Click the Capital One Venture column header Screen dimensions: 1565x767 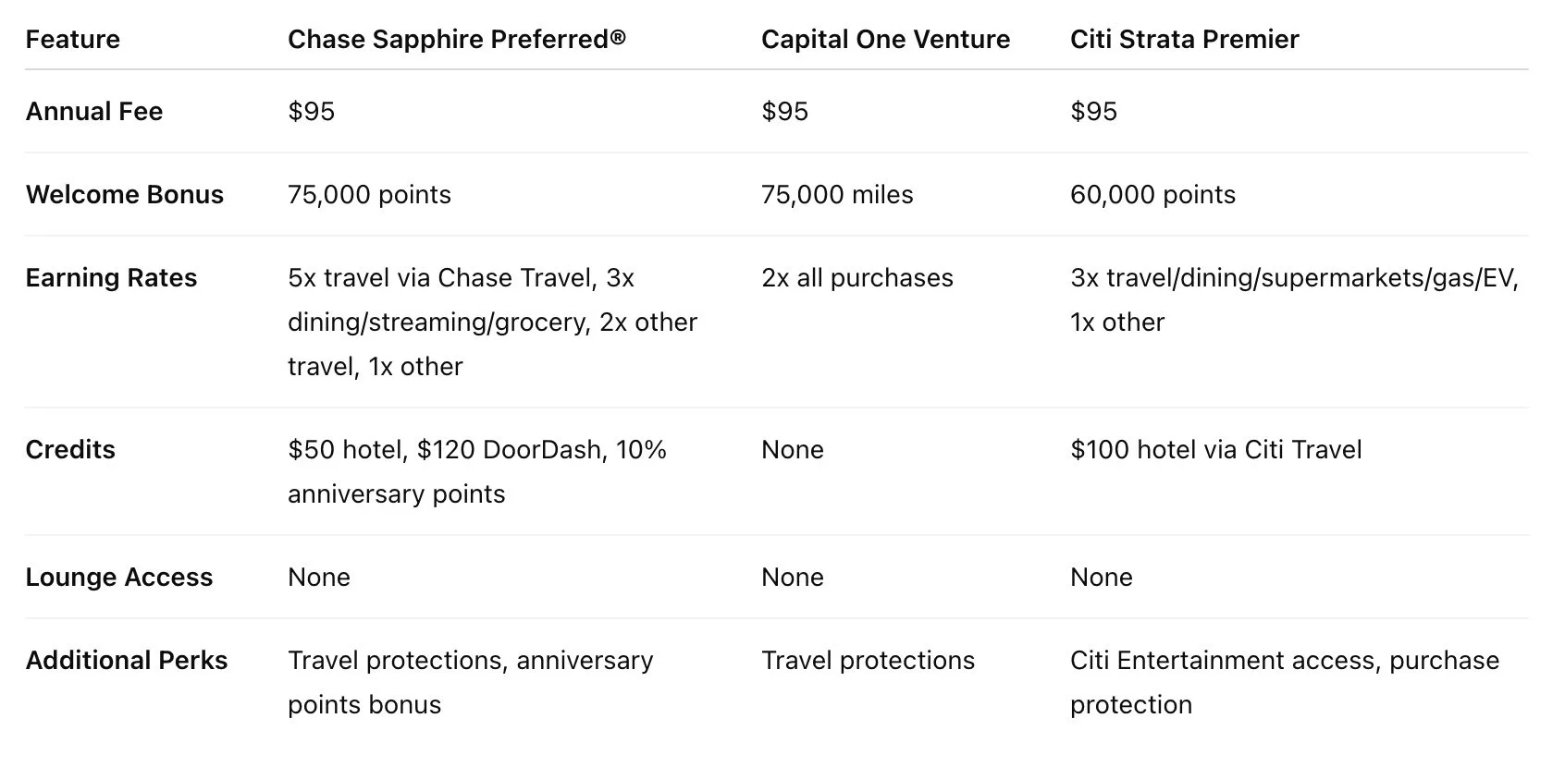pos(885,39)
